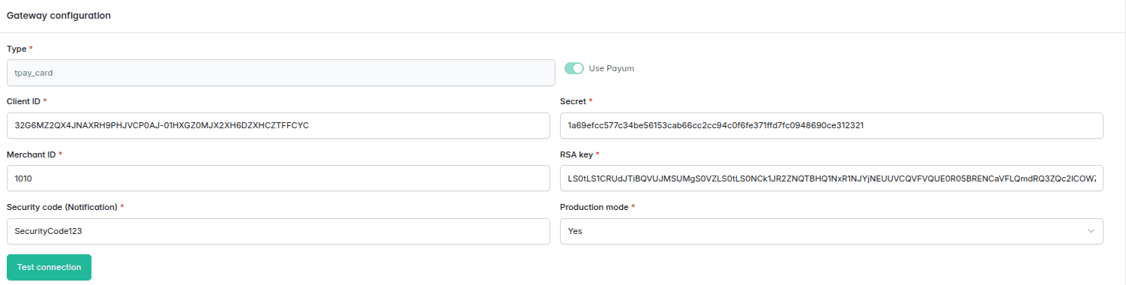The width and height of the screenshot is (1126, 285).
Task: Click the Production mode chevron arrow
Action: coord(1091,231)
